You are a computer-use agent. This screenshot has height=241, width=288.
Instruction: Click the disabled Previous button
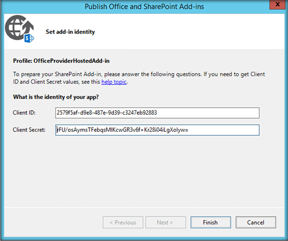[122, 222]
